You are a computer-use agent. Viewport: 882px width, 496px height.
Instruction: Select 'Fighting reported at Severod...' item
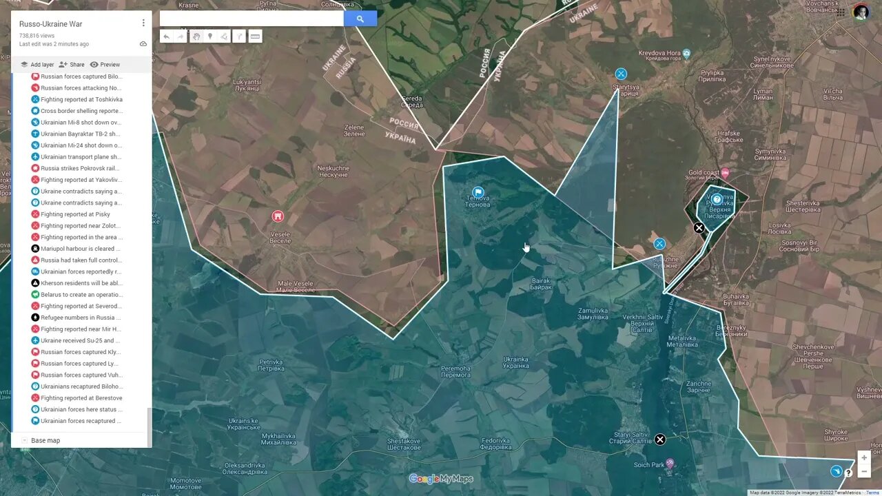point(76,306)
